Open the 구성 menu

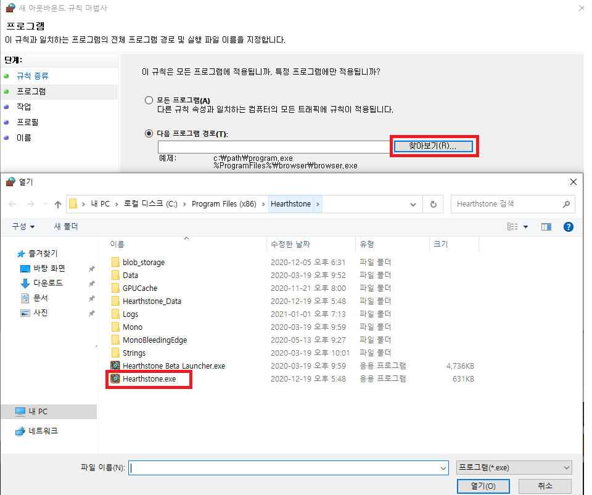[x=23, y=226]
